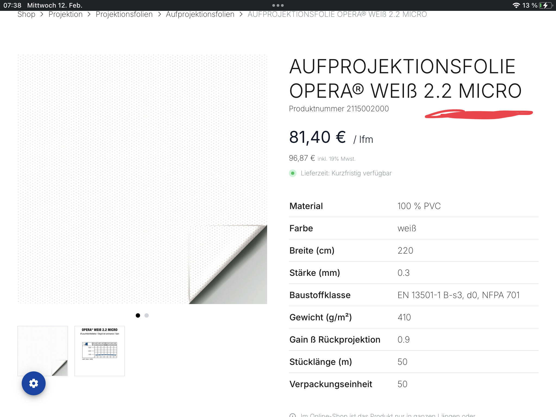Tap the battery charging indicator
The height and width of the screenshot is (417, 556).
coord(546,5)
